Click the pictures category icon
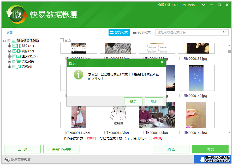This screenshot has height=165, width=233. pos(19,56)
